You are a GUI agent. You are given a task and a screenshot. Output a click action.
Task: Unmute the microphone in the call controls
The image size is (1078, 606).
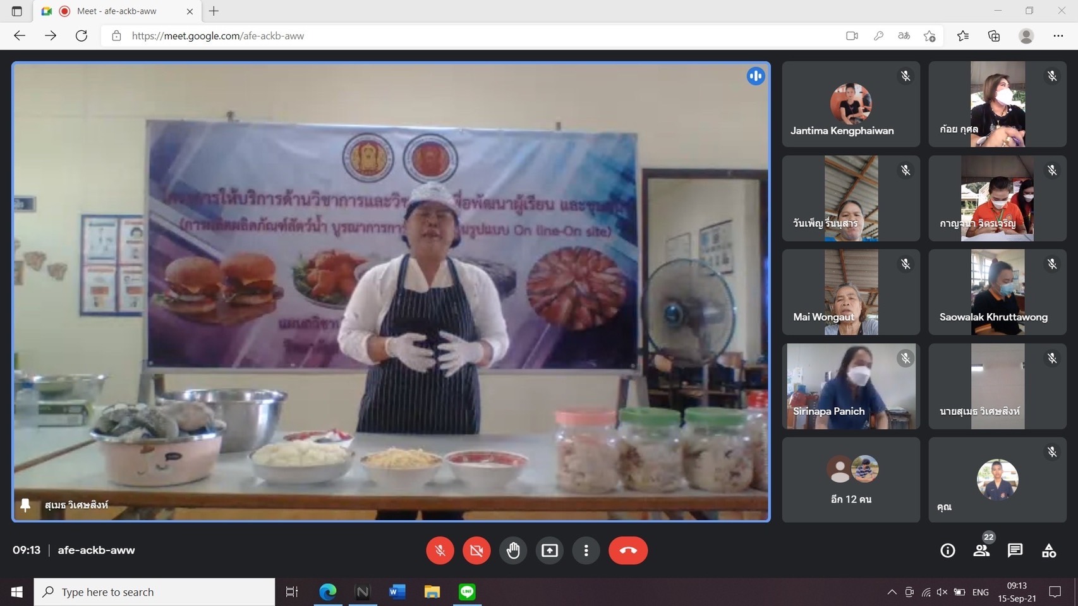click(x=440, y=550)
